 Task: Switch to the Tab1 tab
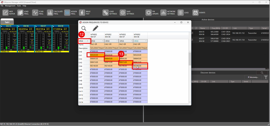pyautogui.click(x=7, y=22)
